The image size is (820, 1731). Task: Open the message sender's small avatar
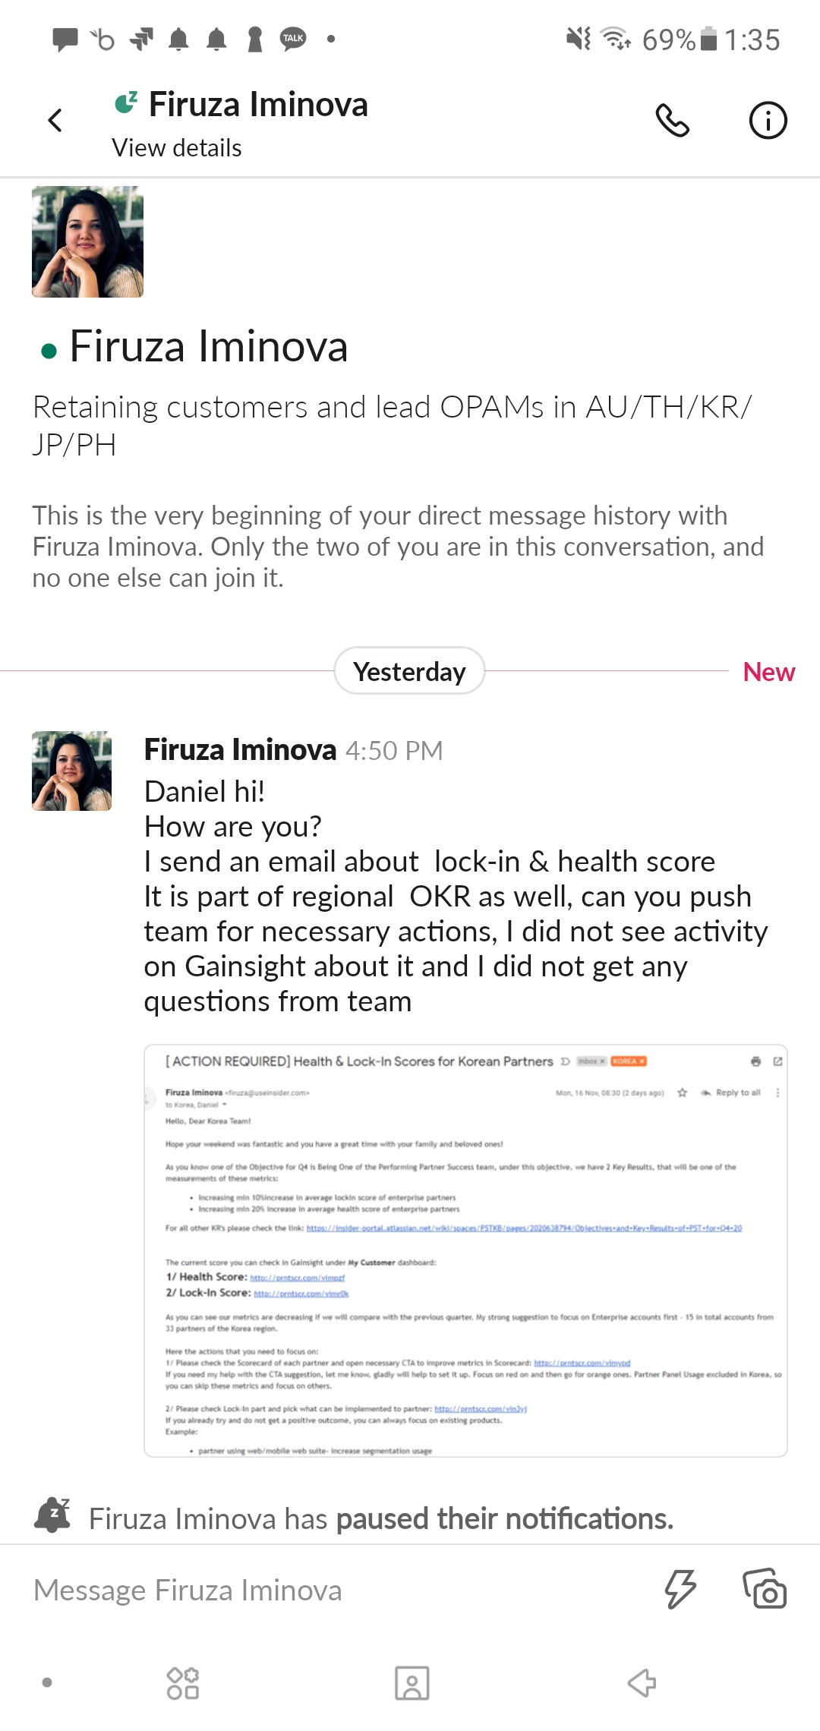(71, 771)
